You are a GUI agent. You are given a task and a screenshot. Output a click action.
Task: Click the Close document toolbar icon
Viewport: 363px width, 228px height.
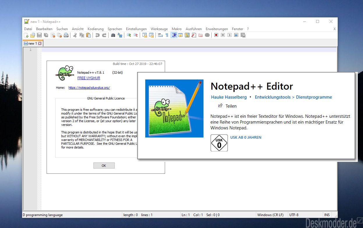[53, 35]
